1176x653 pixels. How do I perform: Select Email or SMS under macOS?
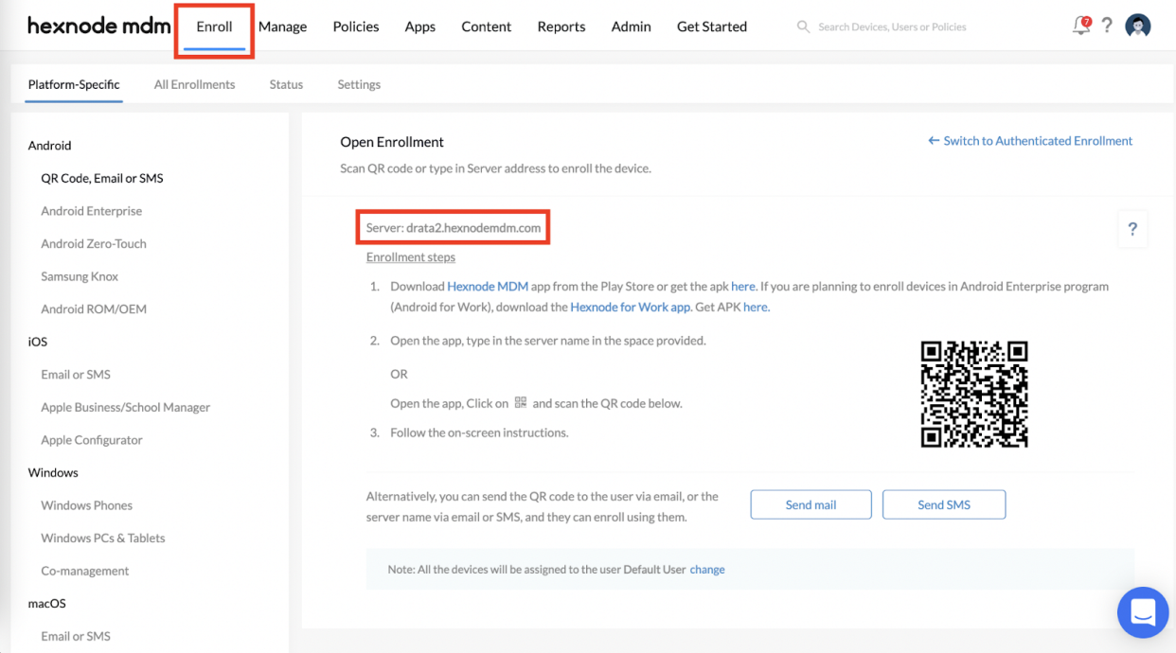76,636
